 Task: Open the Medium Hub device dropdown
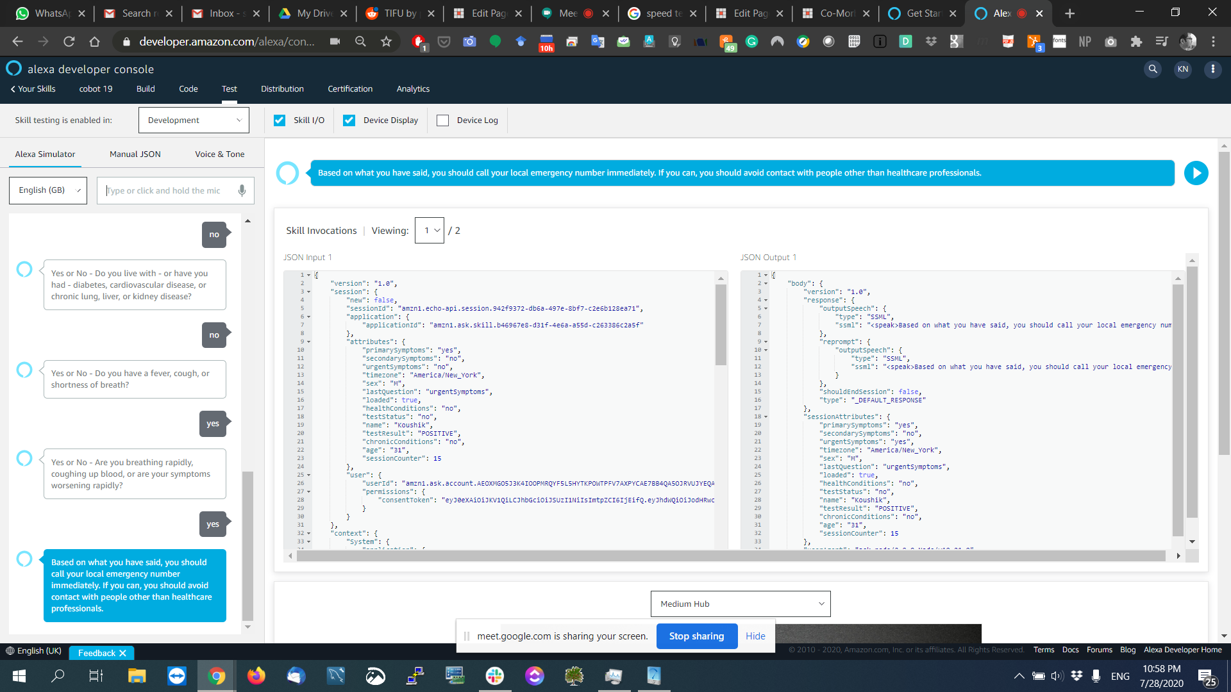tap(741, 604)
